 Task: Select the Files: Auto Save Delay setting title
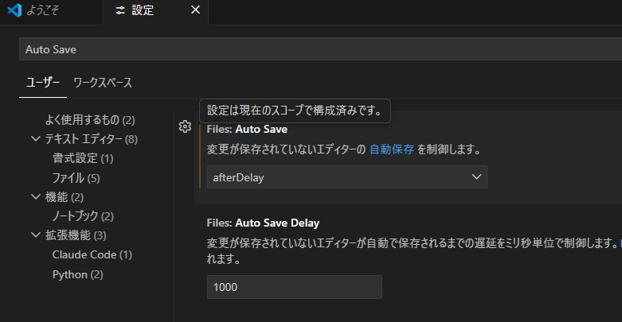(x=263, y=222)
